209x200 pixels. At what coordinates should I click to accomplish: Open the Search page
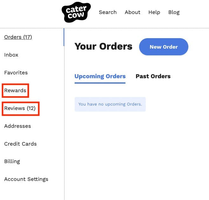pos(108,12)
